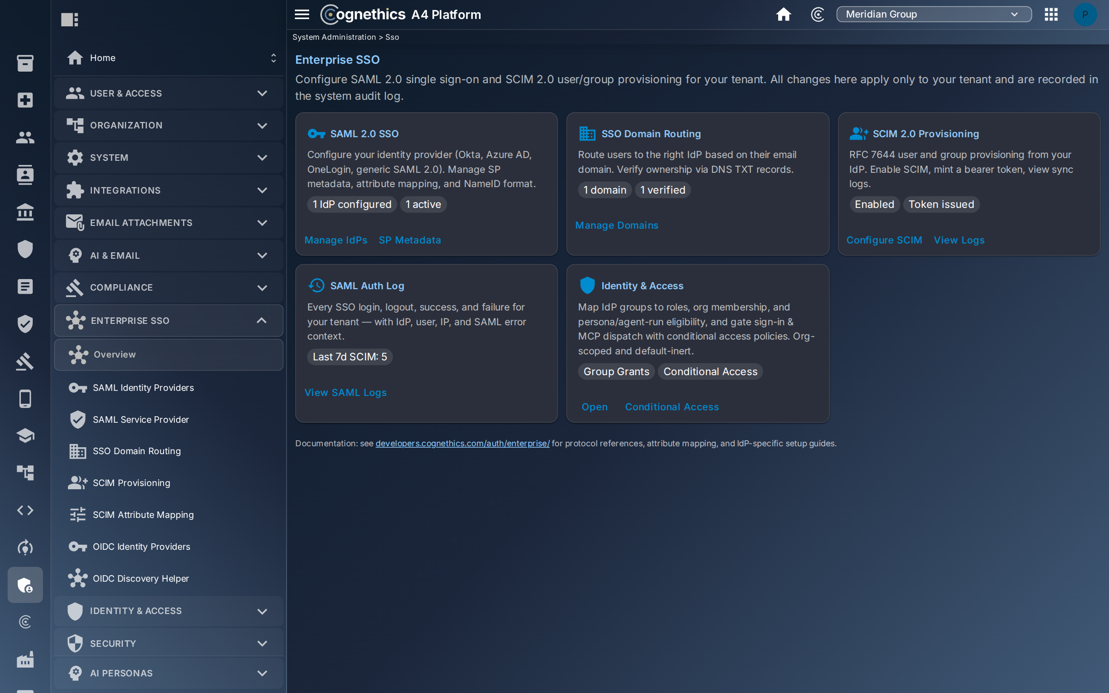
Task: Click the code brackets icon in left rail
Action: (x=25, y=510)
